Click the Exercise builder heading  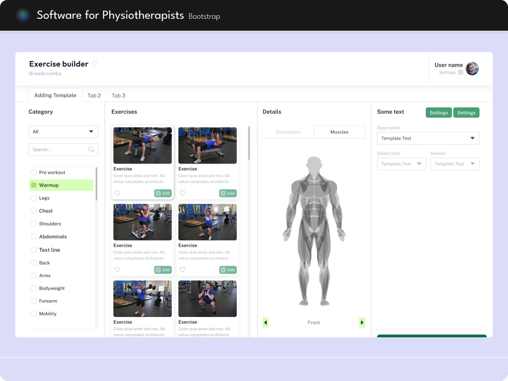click(58, 64)
